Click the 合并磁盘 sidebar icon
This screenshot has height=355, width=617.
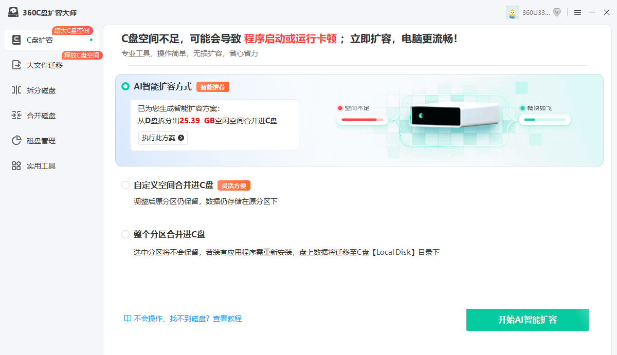tap(16, 116)
